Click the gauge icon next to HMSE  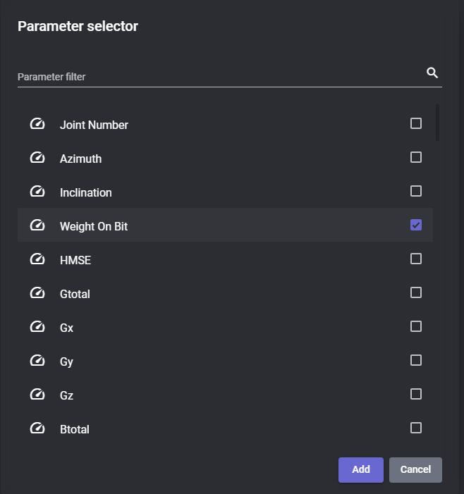point(37,259)
